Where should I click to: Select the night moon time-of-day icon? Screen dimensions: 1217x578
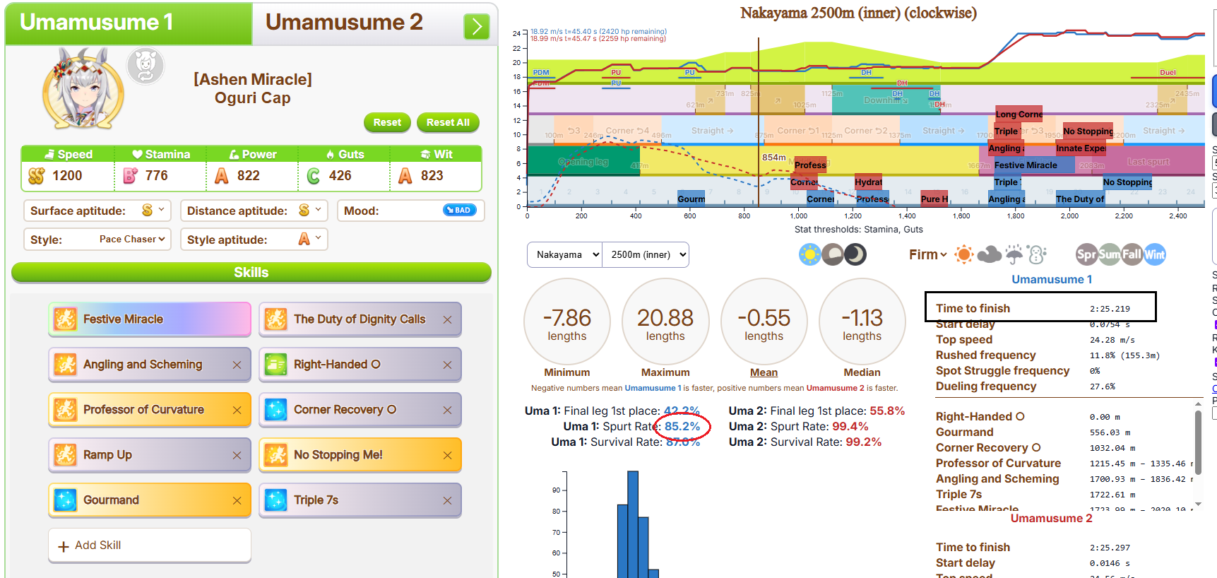click(x=855, y=254)
